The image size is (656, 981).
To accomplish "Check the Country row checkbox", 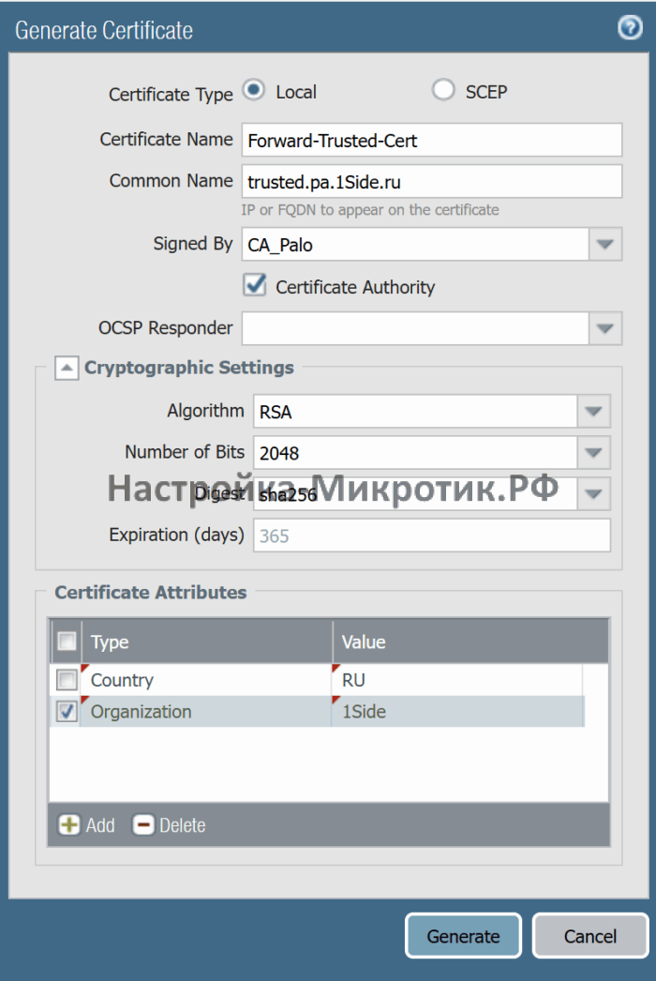I will [67, 679].
